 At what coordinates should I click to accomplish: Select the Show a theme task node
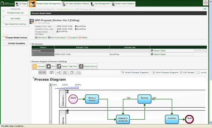pyautogui.click(x=92, y=99)
